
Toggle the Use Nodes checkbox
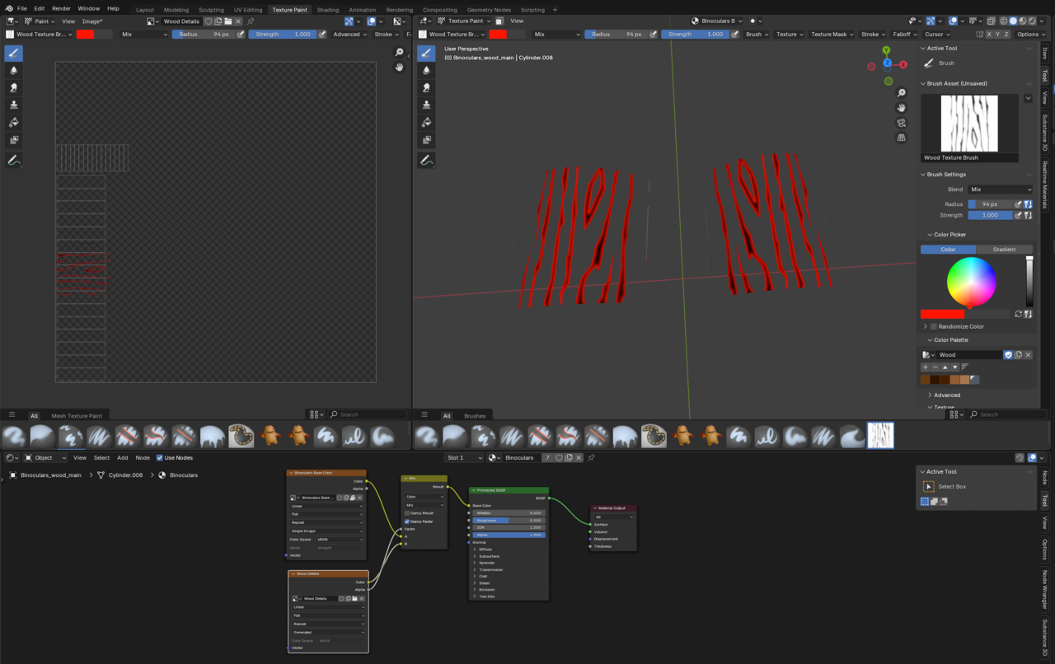click(160, 458)
